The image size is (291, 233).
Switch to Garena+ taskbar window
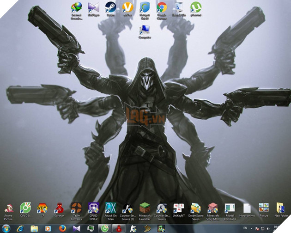point(119,228)
